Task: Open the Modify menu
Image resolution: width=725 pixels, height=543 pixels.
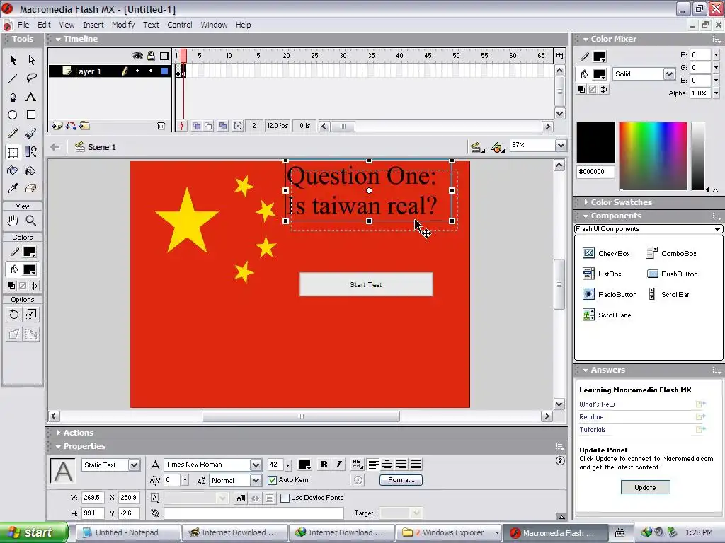Action: (123, 25)
